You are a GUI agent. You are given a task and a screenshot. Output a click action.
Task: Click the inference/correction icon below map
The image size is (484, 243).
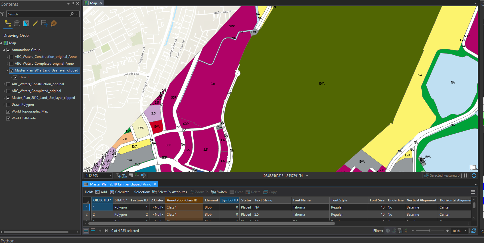coord(137,175)
